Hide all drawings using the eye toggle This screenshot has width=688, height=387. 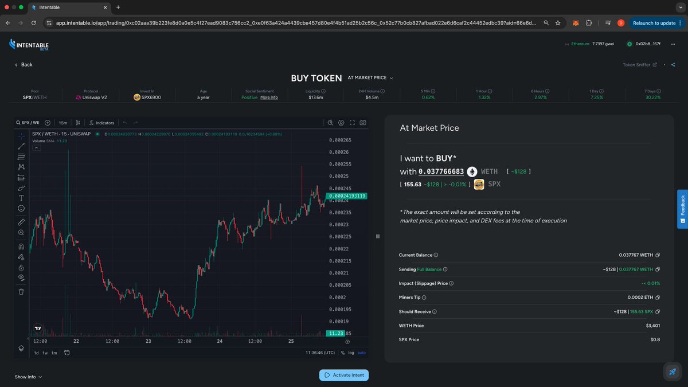21,276
